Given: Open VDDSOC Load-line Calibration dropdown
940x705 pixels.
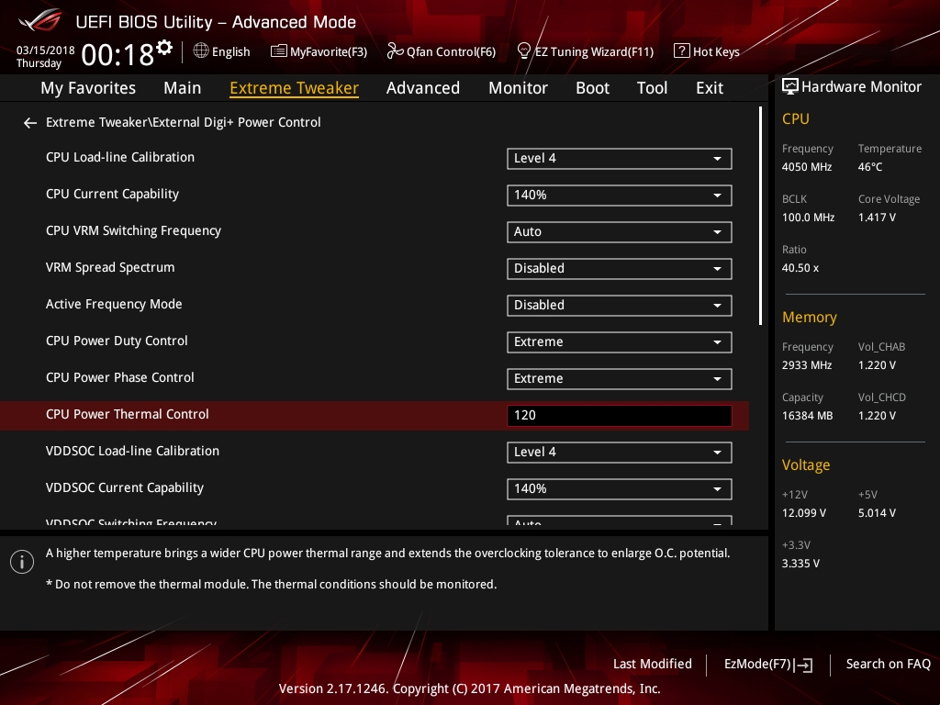Looking at the screenshot, I should click(x=620, y=452).
